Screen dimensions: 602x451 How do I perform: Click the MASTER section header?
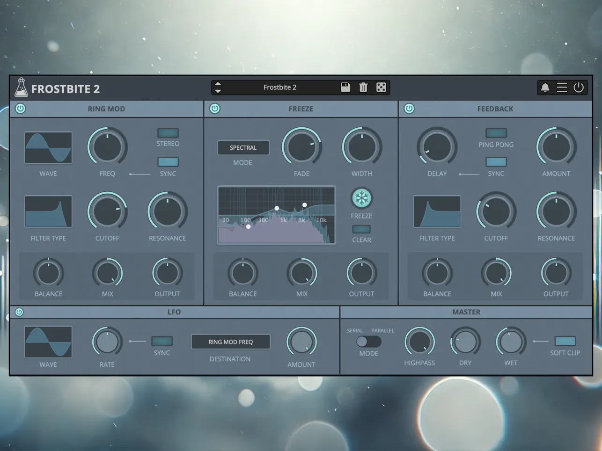466,312
